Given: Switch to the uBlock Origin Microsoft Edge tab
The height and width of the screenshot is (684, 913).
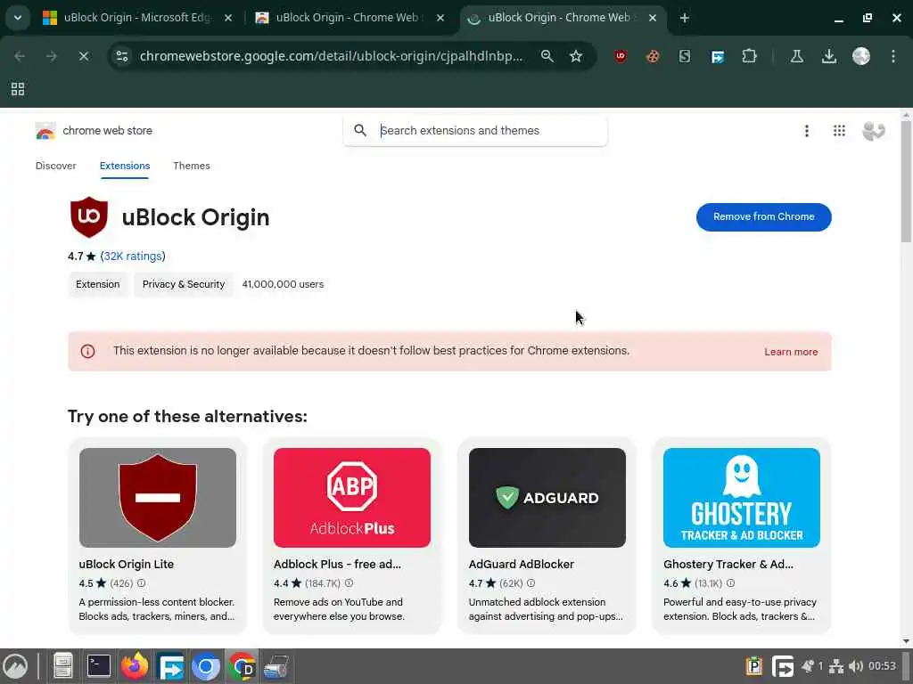Looking at the screenshot, I should tap(136, 18).
